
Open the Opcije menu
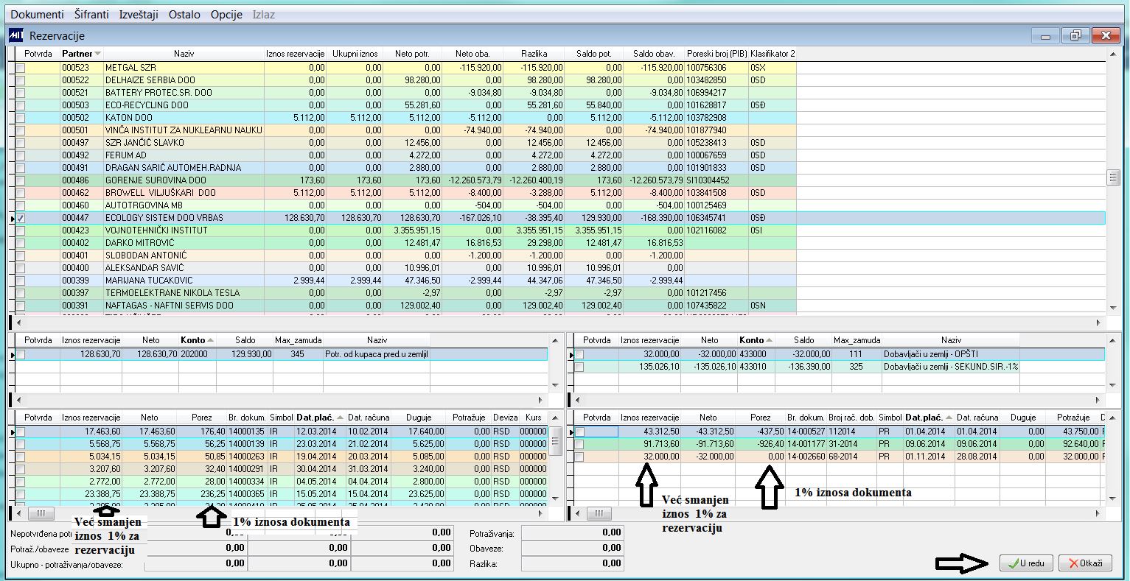226,15
